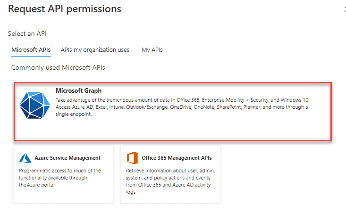Open the Azure Service Management heading

[x=68, y=158]
